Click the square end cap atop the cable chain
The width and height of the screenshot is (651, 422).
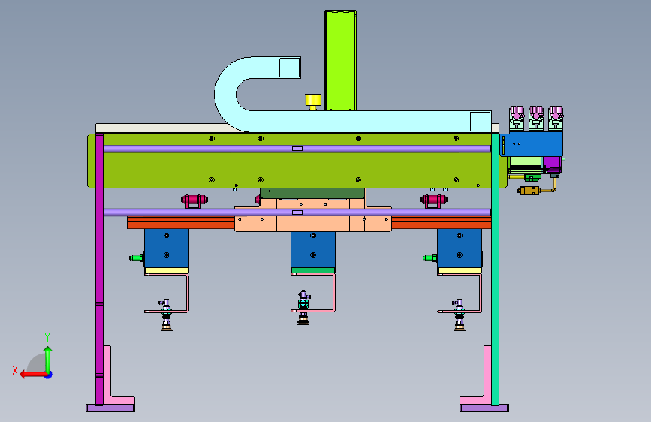289,68
